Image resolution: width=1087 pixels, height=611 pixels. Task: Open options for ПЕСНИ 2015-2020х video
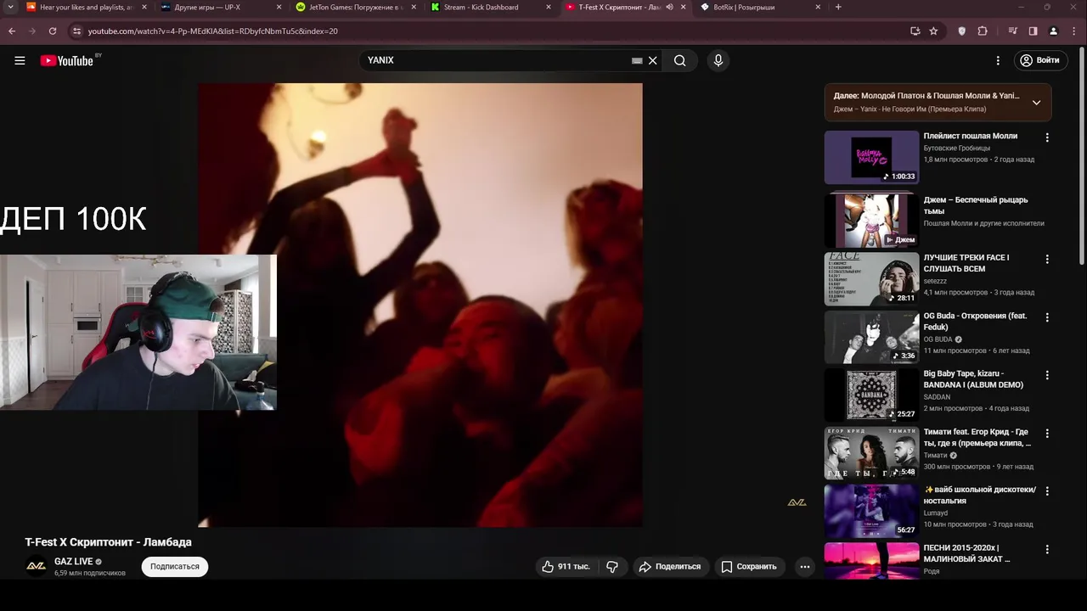coord(1047,549)
